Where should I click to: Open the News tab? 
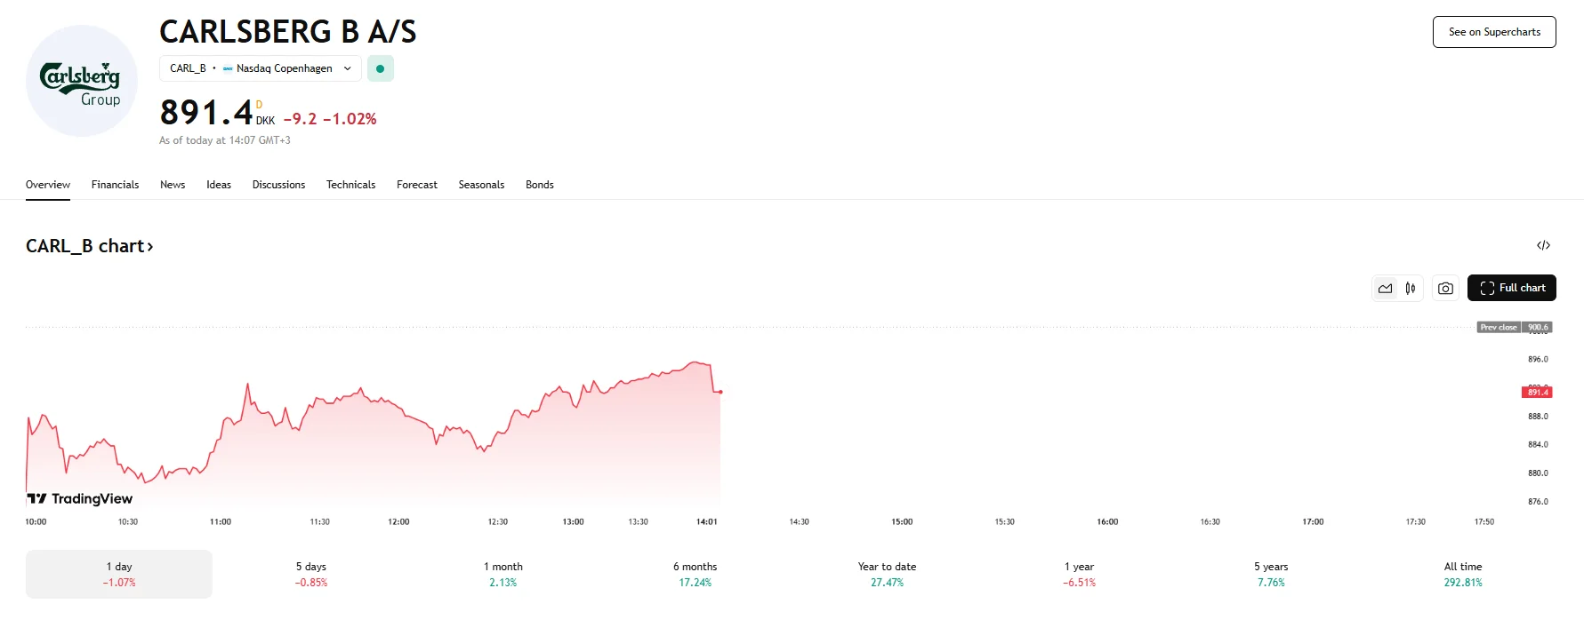[173, 185]
